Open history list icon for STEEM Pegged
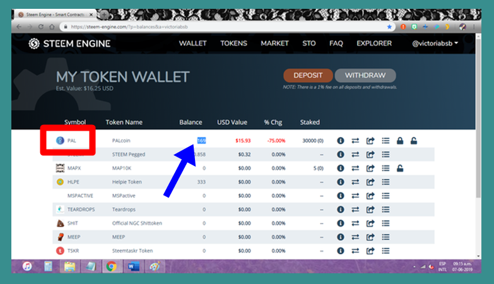Image resolution: width=494 pixels, height=284 pixels. point(385,155)
